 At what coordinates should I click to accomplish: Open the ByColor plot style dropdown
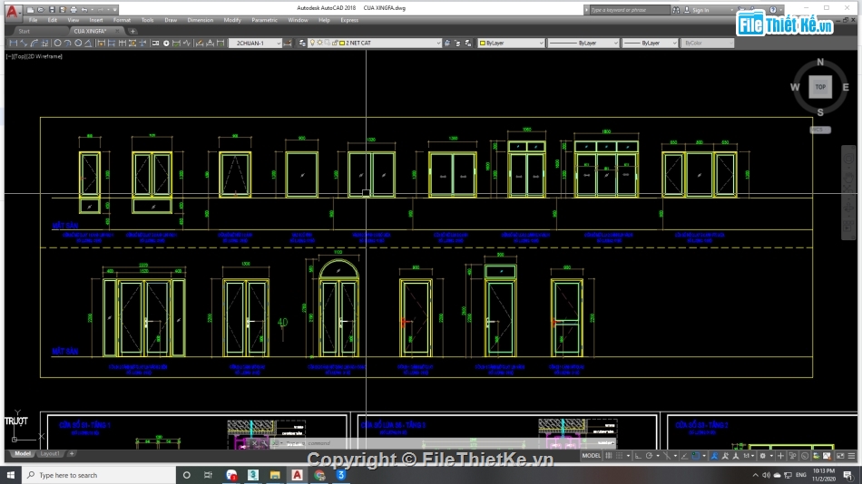[707, 43]
